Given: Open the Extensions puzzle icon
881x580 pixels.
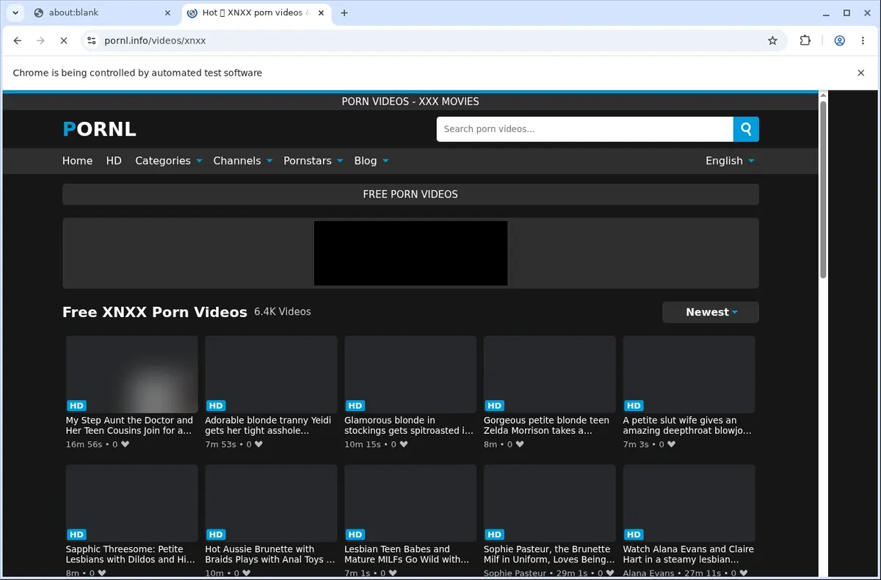Looking at the screenshot, I should point(805,41).
